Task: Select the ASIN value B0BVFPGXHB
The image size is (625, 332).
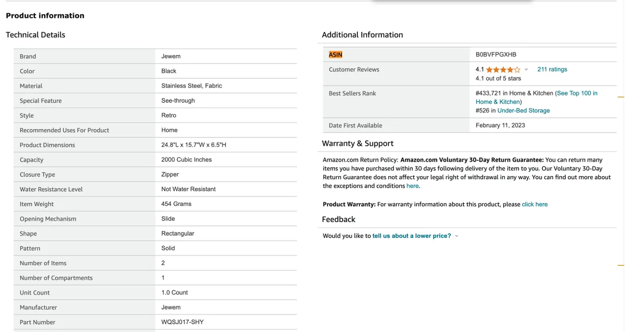Action: (496, 55)
